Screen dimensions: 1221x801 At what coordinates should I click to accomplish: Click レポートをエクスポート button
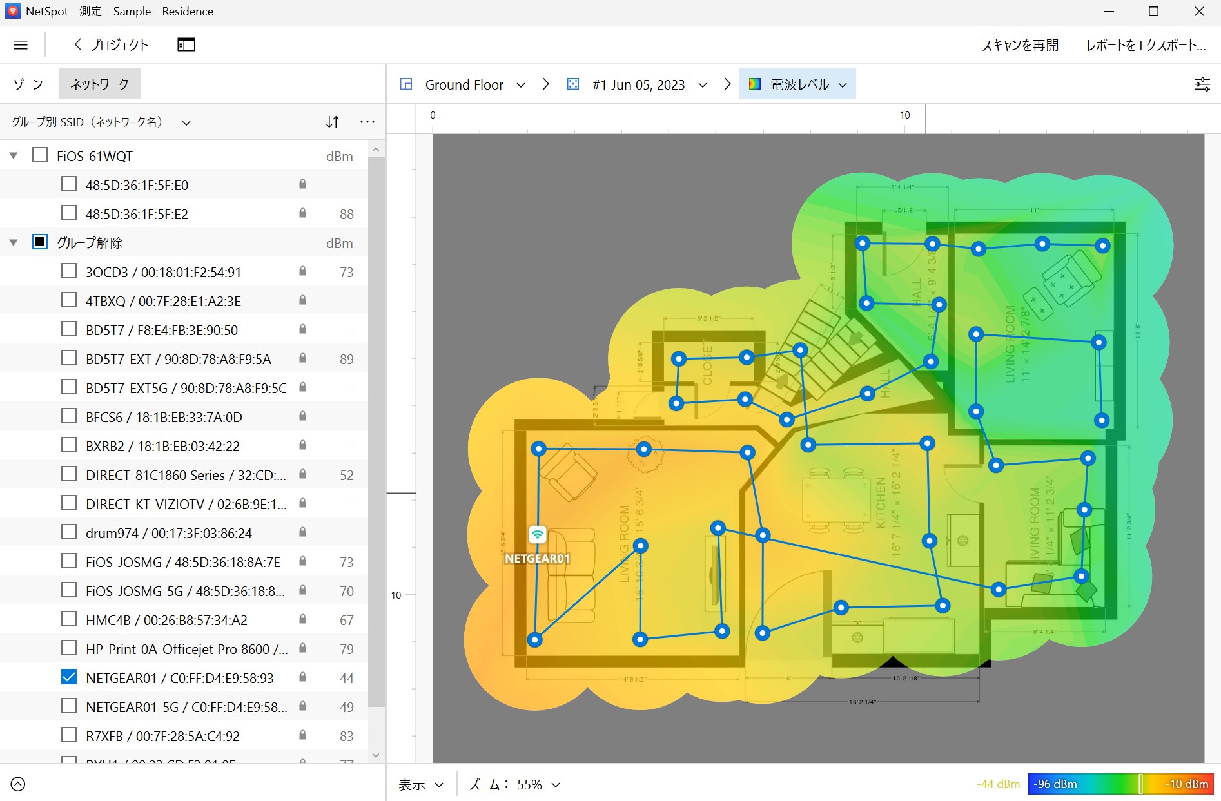tap(1146, 45)
